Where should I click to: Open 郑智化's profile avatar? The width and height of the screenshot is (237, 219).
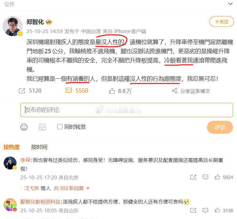(x=13, y=26)
